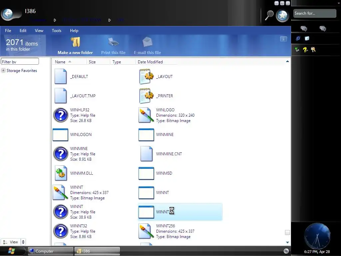Select the WINLOGON application icon

click(x=60, y=135)
